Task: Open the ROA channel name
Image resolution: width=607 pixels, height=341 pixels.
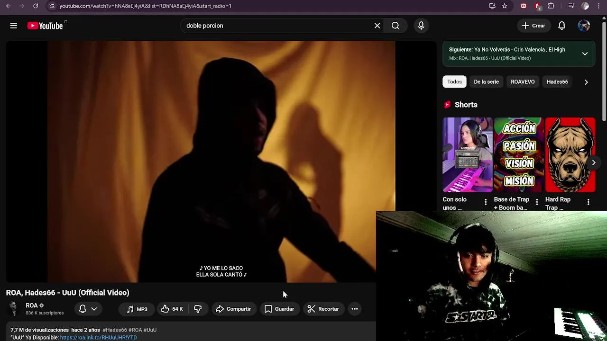Action: [x=32, y=305]
